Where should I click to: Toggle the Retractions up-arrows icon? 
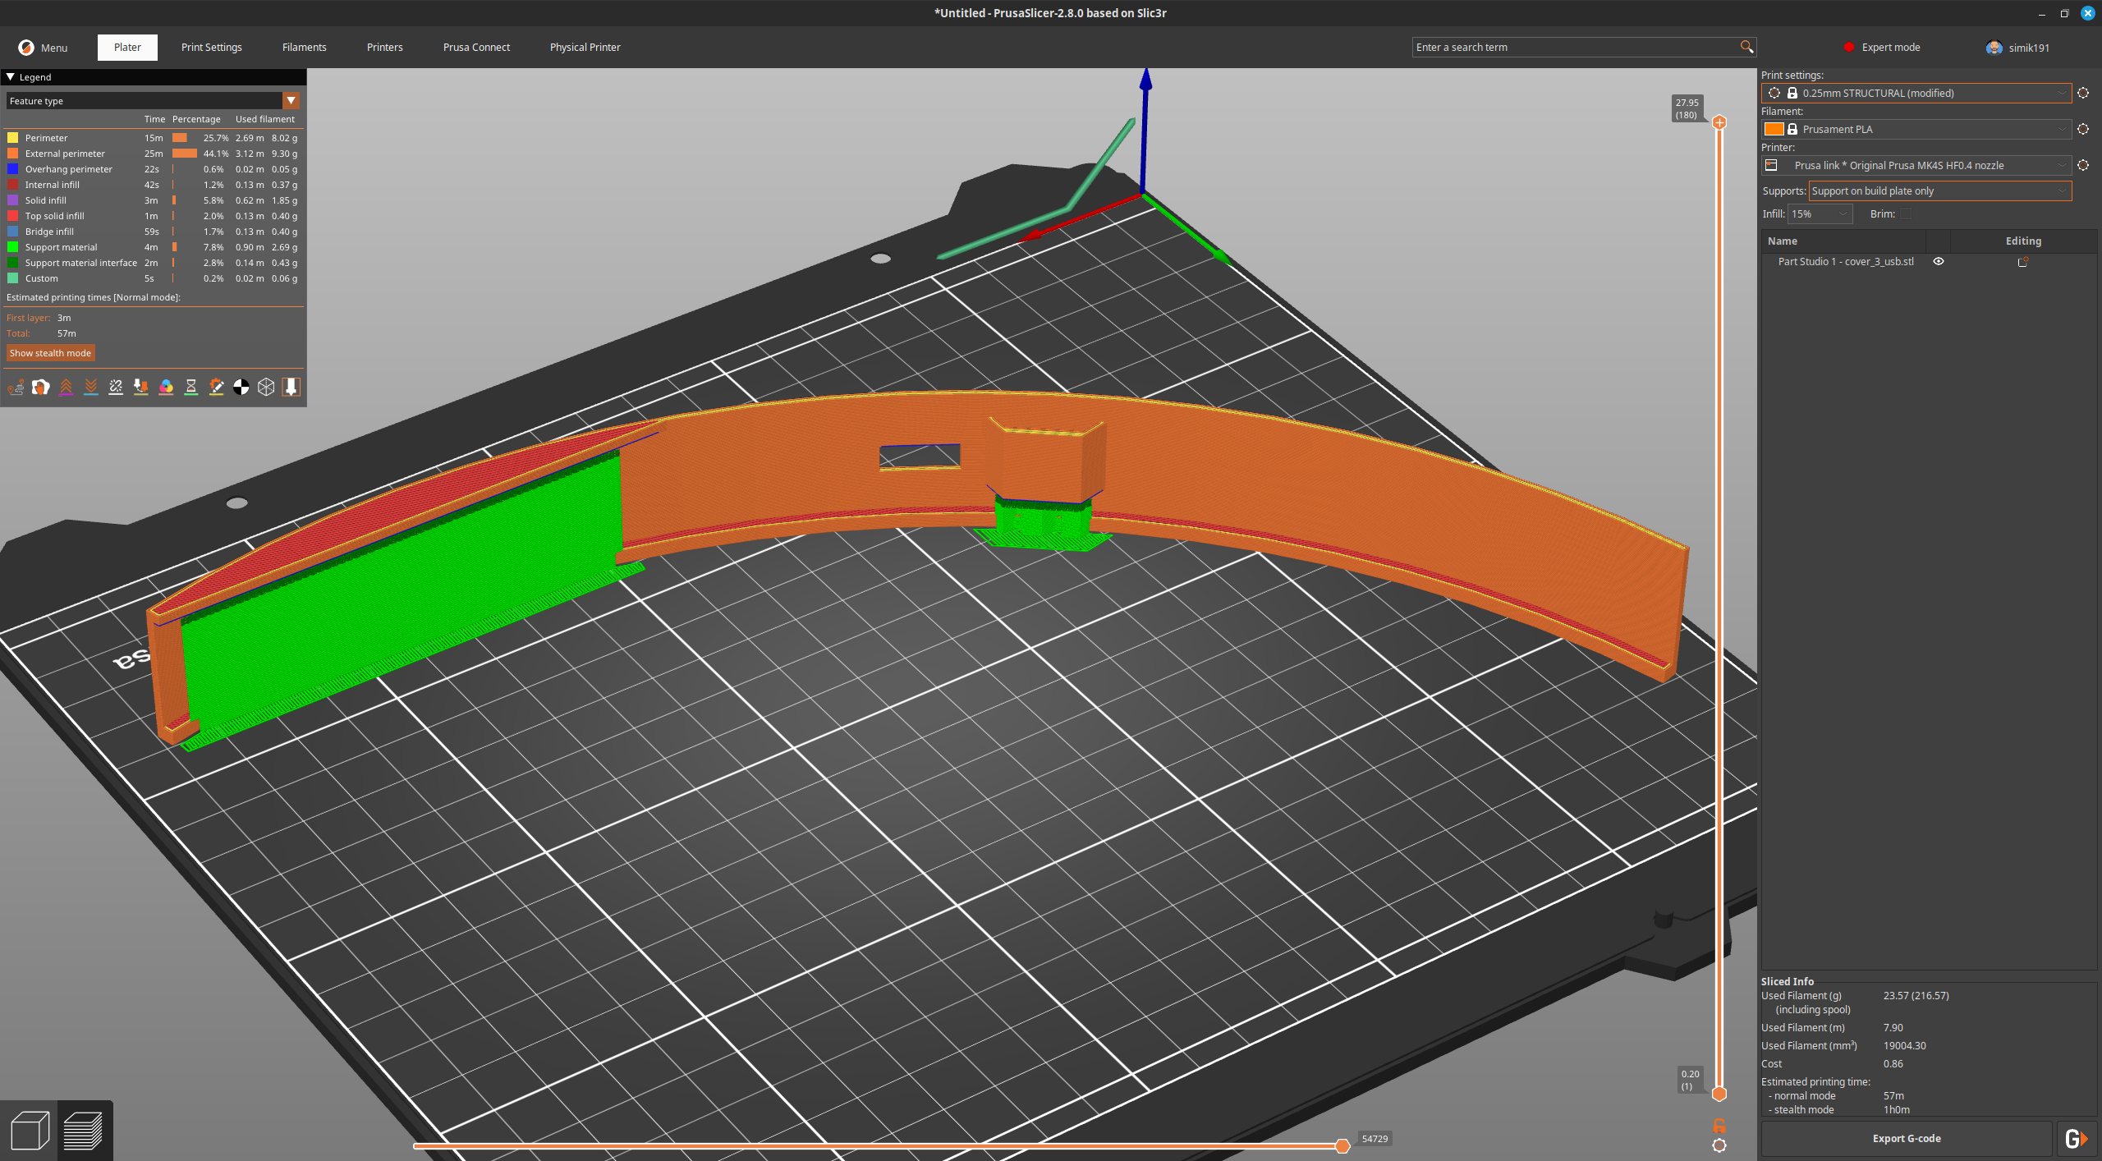[66, 388]
